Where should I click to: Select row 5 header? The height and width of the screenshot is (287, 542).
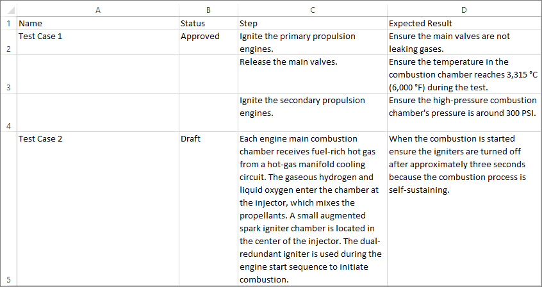(x=8, y=209)
